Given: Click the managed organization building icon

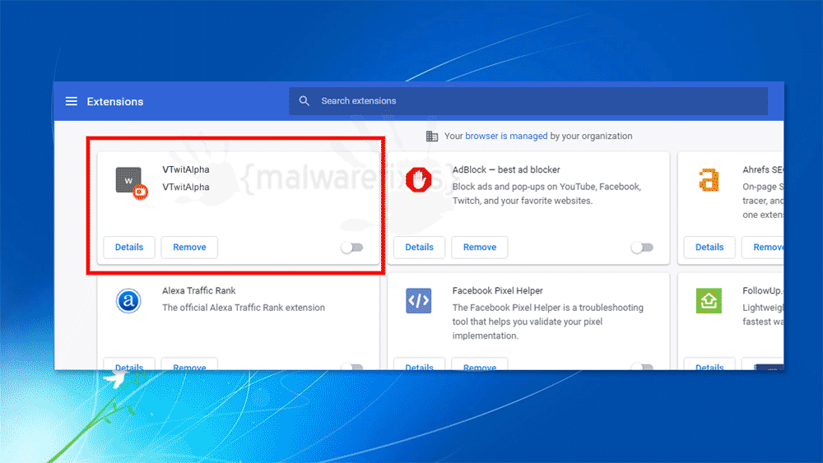Looking at the screenshot, I should 432,137.
